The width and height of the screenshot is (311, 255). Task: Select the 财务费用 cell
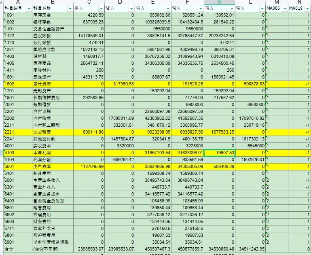point(53,221)
